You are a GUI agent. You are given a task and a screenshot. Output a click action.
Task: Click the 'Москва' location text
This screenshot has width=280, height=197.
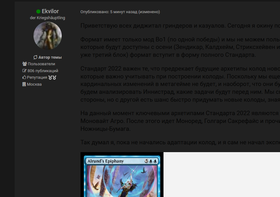pyautogui.click(x=34, y=84)
